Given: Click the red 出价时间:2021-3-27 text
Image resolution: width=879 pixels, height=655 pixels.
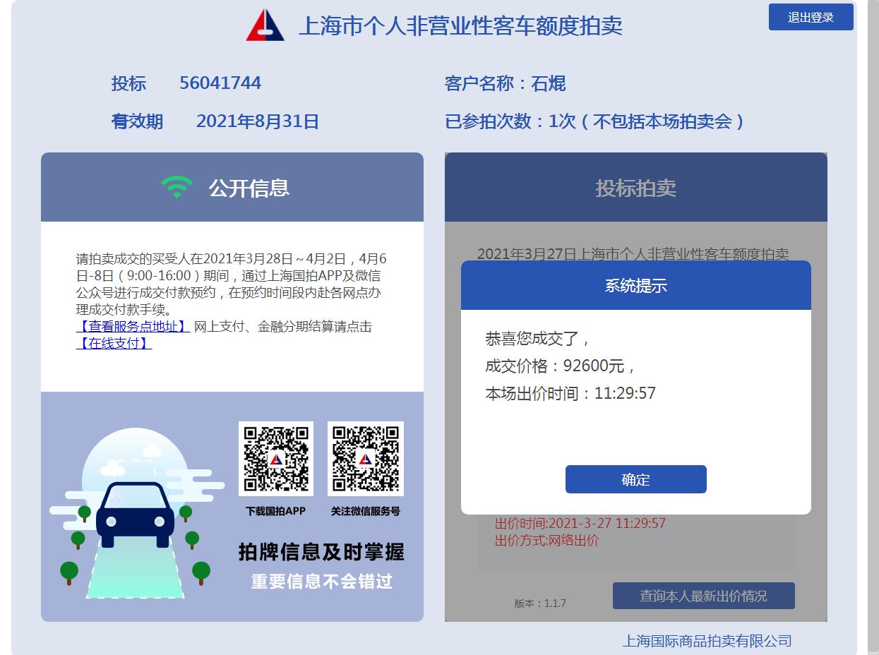Looking at the screenshot, I should pyautogui.click(x=580, y=524).
